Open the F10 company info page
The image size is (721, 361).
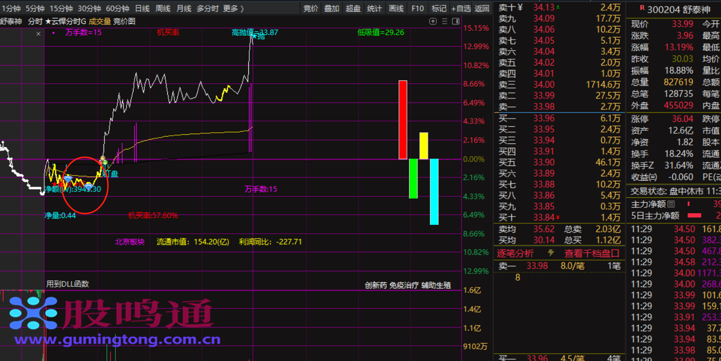(x=418, y=8)
